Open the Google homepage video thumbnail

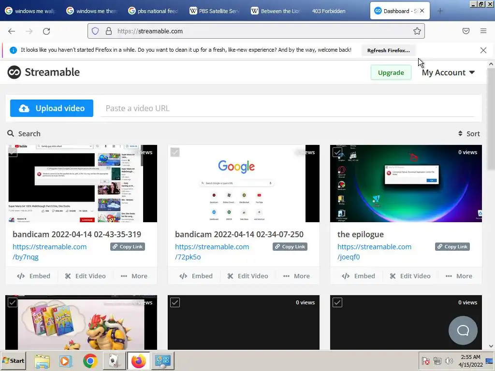pyautogui.click(x=244, y=184)
